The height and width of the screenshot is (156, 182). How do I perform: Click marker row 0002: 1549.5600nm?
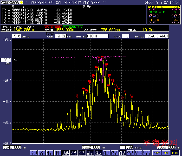(x=37, y=13)
